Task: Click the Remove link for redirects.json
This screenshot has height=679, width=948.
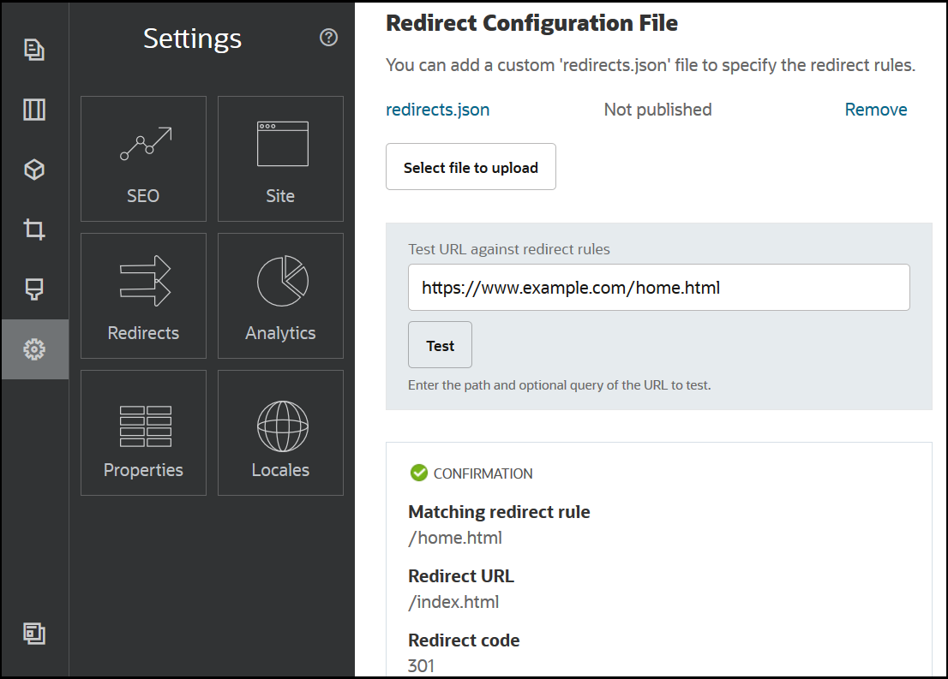Action: pos(875,110)
